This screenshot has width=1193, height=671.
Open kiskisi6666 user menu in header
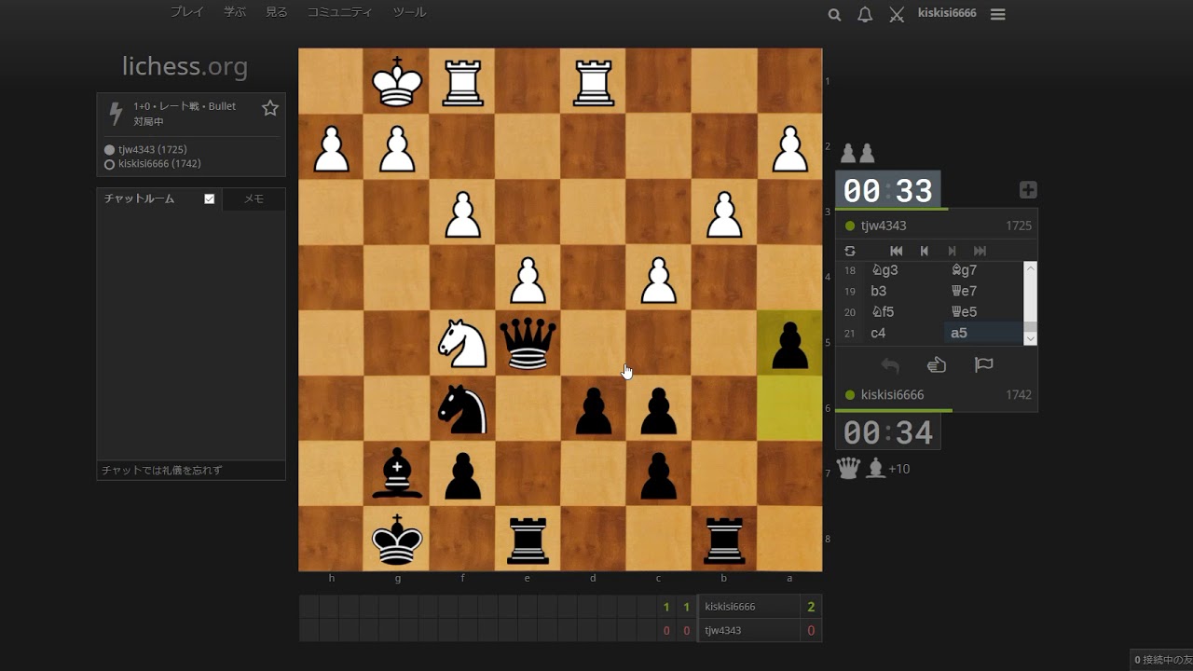[947, 13]
